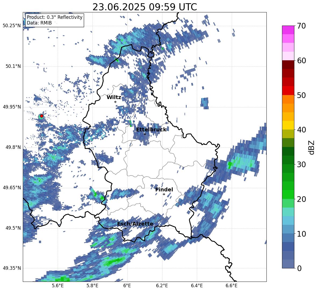Image resolution: width=318 pixels, height=291 pixels.
Task: Click the 6.6°E longitude label
Action: (x=232, y=286)
